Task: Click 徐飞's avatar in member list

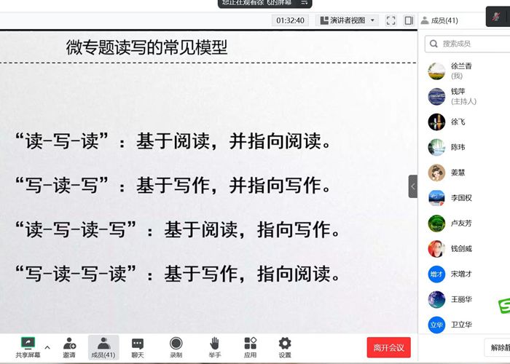Action: (436, 122)
